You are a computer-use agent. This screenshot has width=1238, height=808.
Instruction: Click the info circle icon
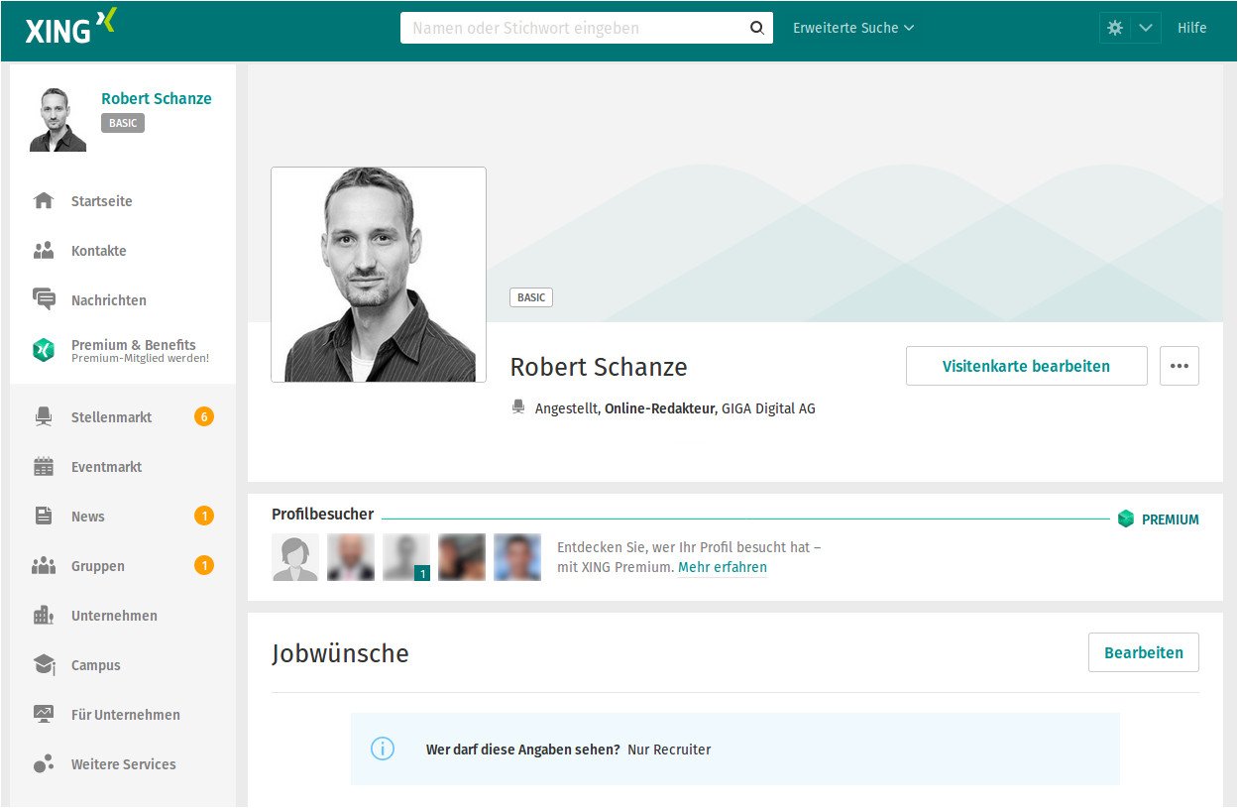pyautogui.click(x=383, y=749)
